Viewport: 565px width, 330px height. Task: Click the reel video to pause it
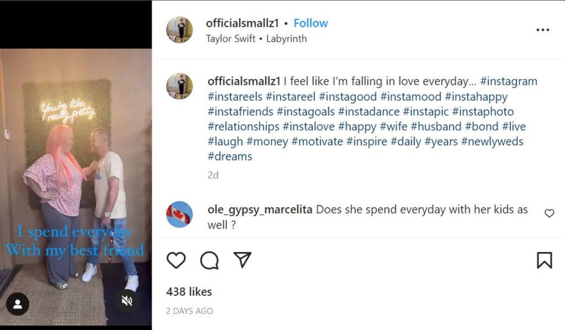76,166
